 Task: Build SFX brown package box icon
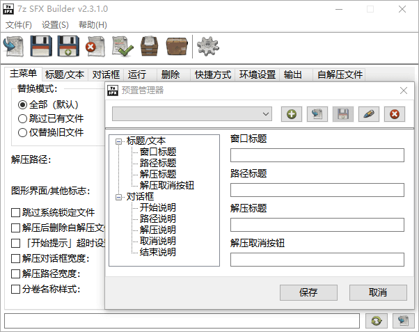tap(177, 47)
